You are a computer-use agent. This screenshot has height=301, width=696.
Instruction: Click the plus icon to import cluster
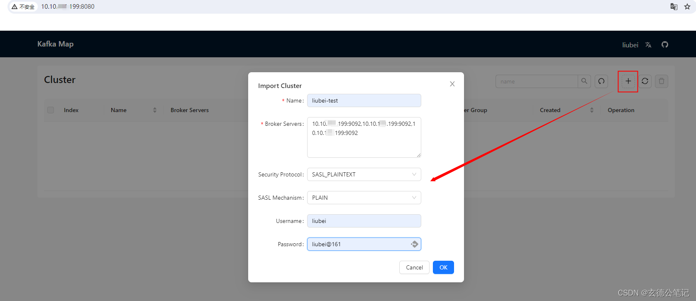tap(628, 81)
